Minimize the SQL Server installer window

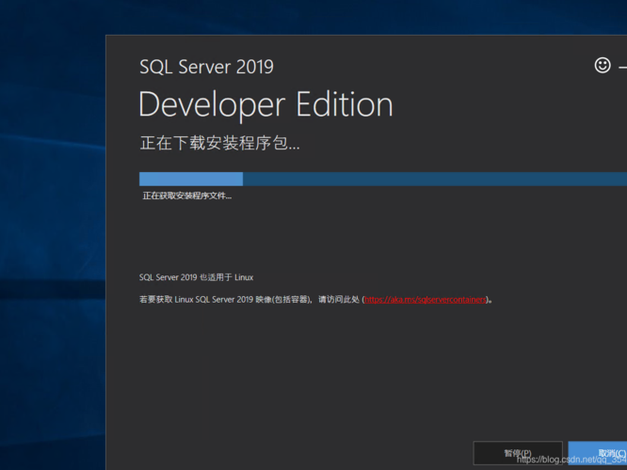coord(623,68)
